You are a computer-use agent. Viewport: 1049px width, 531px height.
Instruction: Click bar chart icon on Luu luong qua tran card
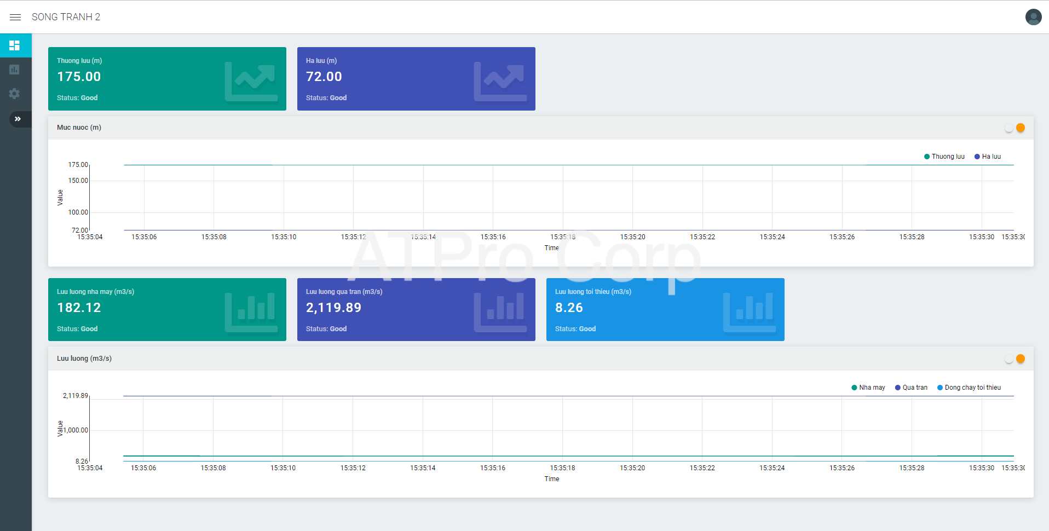pyautogui.click(x=500, y=312)
